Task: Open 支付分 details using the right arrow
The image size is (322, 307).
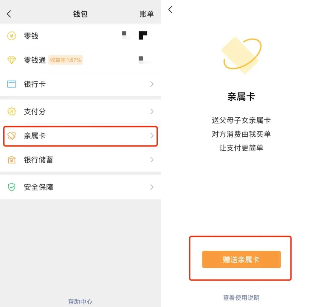Action: pyautogui.click(x=152, y=112)
